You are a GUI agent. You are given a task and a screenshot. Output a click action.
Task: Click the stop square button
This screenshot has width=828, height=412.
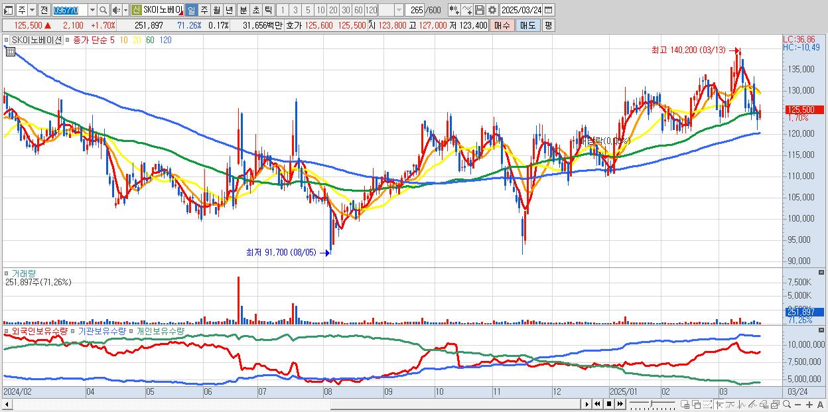pyautogui.click(x=609, y=404)
